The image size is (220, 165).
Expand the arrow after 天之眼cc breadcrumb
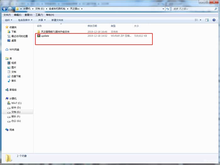click(x=82, y=9)
